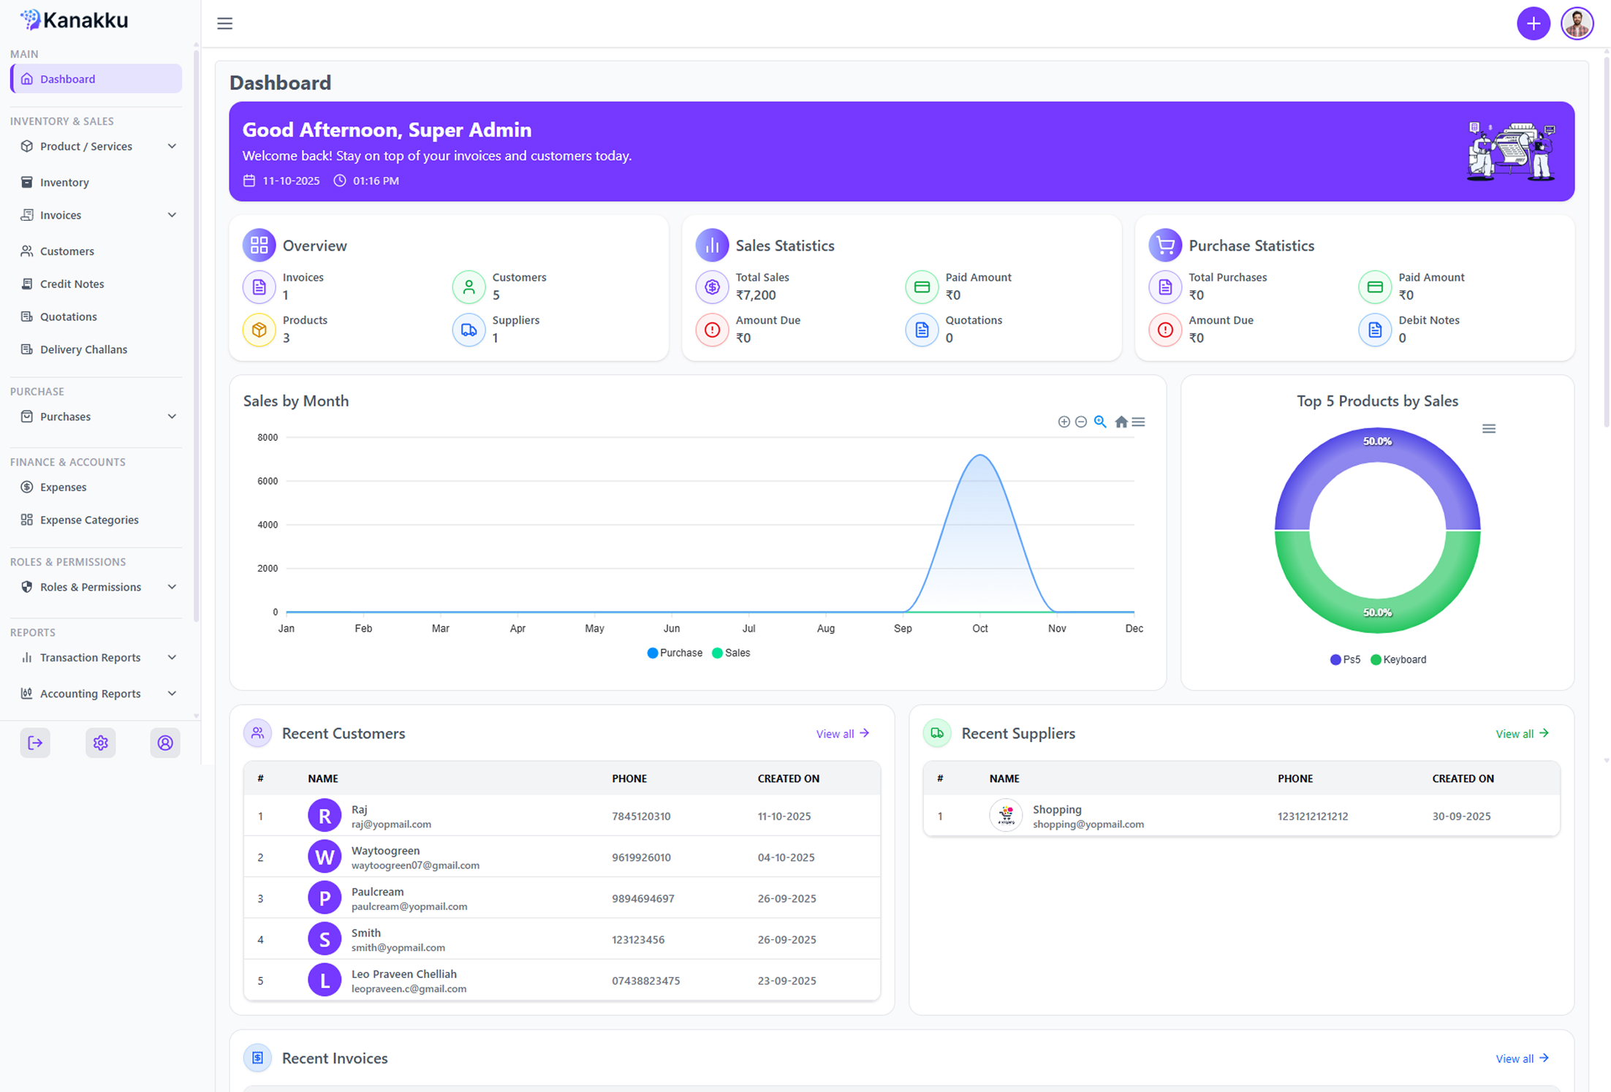
Task: Toggle the Keyboard legend in donut chart
Action: pyautogui.click(x=1398, y=659)
